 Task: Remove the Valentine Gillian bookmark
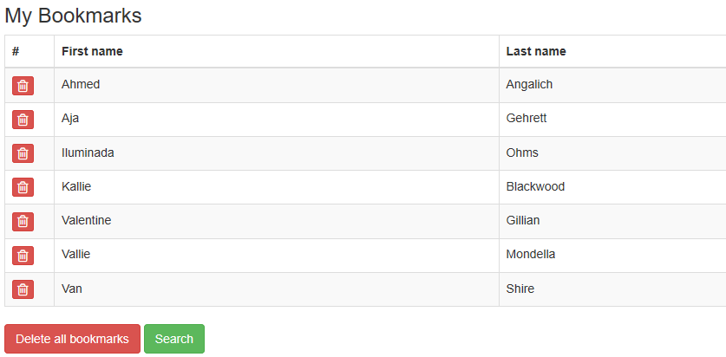23,222
